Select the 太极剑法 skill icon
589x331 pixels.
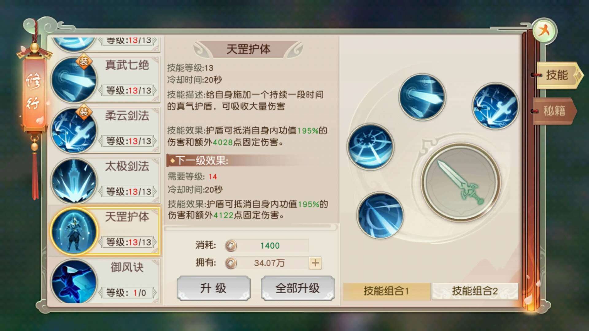click(74, 181)
